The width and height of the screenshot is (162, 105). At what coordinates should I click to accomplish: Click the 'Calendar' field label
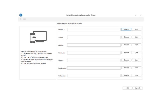[x=62, y=76]
